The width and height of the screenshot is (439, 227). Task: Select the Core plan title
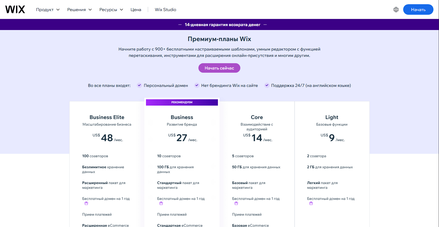pos(257,117)
